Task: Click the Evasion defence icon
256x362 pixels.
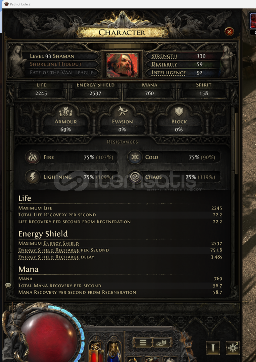Action: [122, 112]
